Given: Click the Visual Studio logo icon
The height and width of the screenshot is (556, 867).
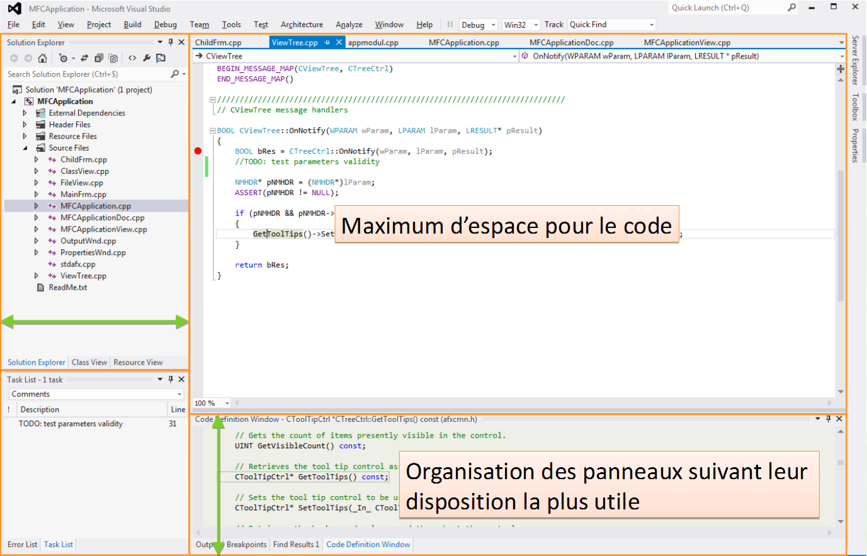Looking at the screenshot, I should tap(14, 8).
